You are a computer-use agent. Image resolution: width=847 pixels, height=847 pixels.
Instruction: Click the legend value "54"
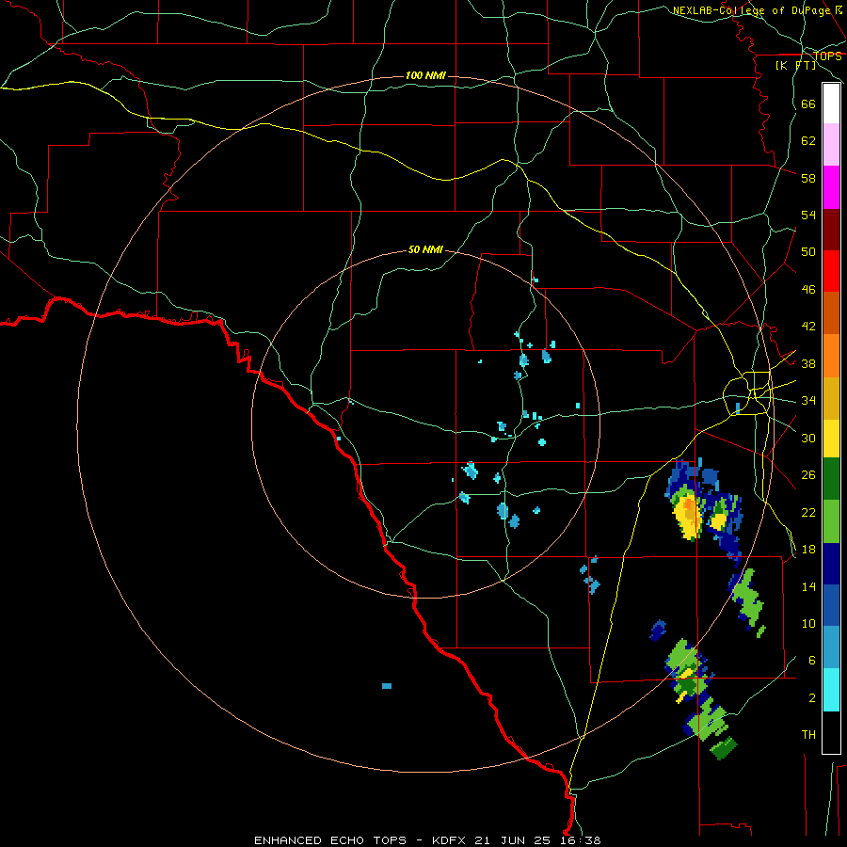coord(808,215)
